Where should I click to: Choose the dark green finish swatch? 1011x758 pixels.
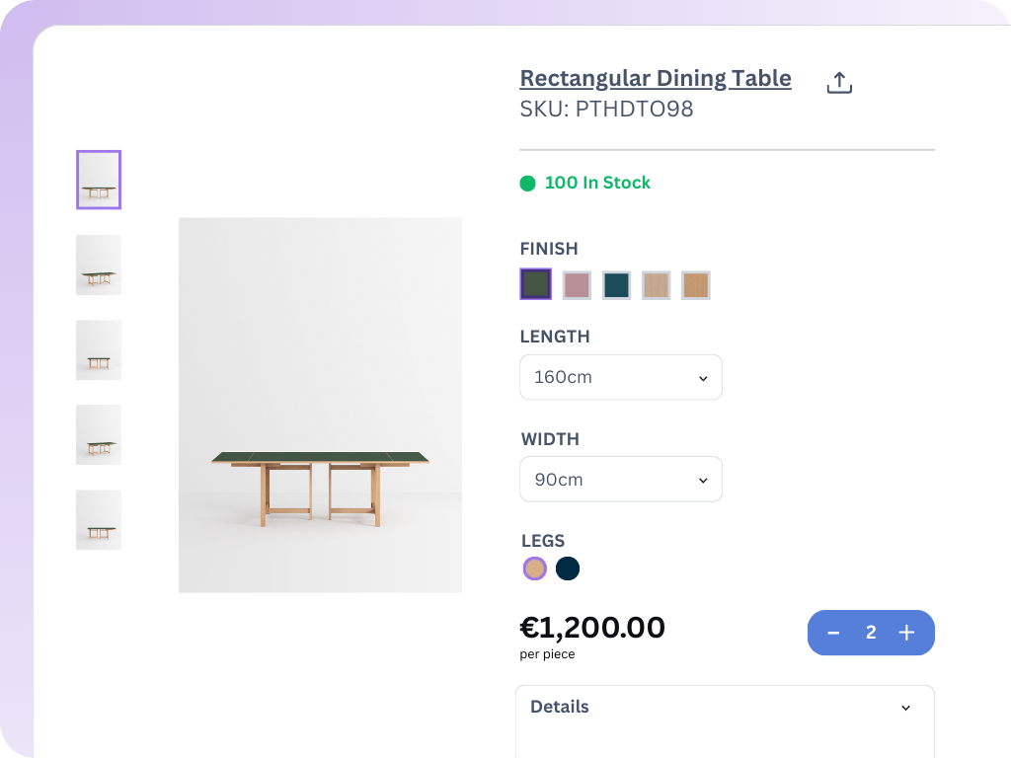click(x=536, y=284)
